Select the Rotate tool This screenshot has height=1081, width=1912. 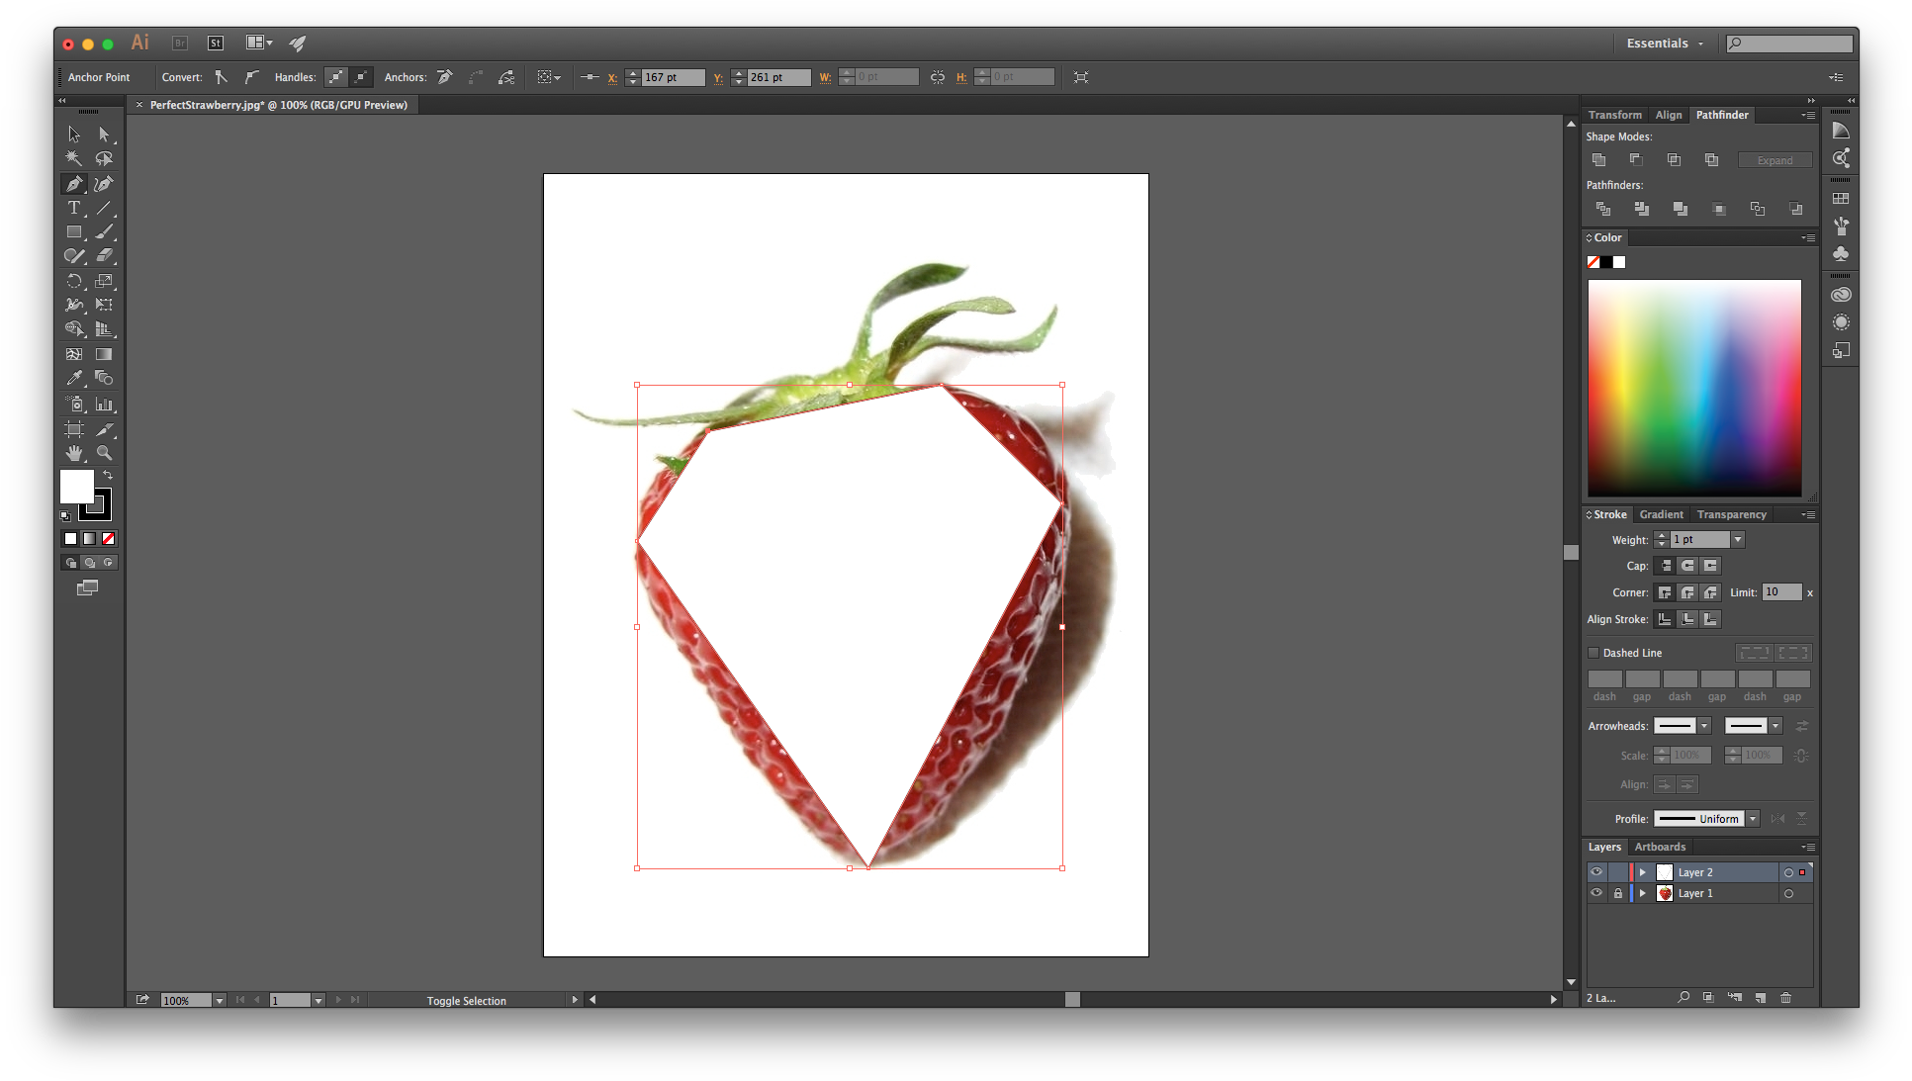pos(74,280)
